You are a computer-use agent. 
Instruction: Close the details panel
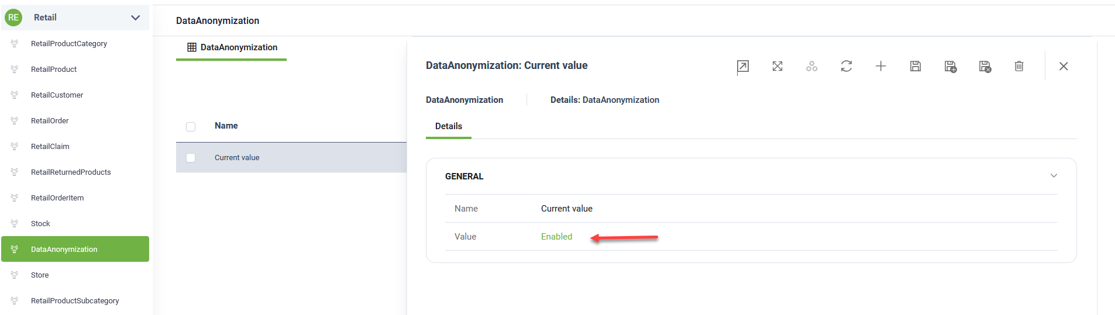pos(1063,67)
